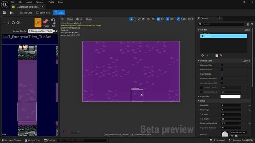The width and height of the screenshot is (255, 143).
Task: Collapse the Tile Map section
Action: coord(198,30)
